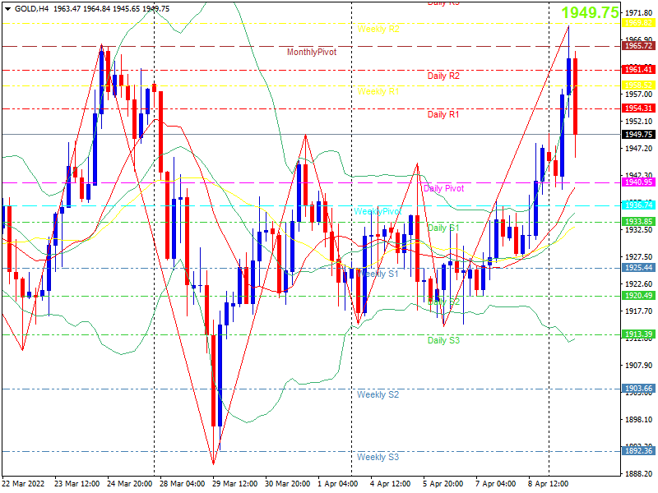The width and height of the screenshot is (658, 493).
Task: Click the WeeklyPivot 1936.74 price label
Action: coord(638,205)
